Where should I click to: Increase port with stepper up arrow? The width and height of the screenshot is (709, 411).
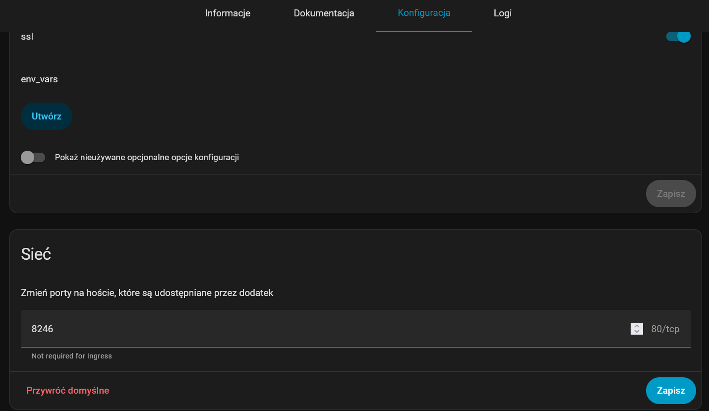click(637, 326)
